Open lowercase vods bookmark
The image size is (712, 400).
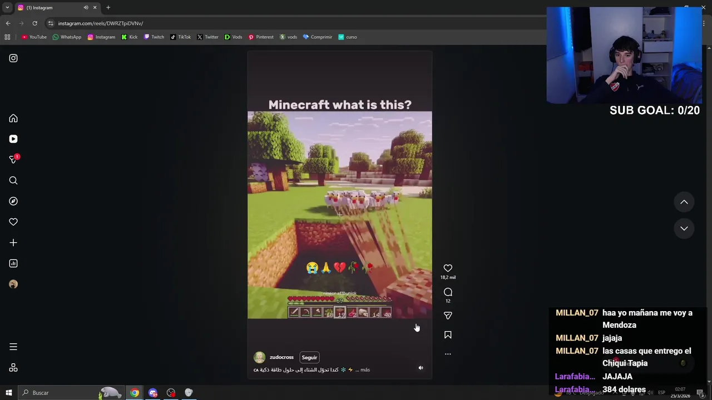pyautogui.click(x=288, y=37)
